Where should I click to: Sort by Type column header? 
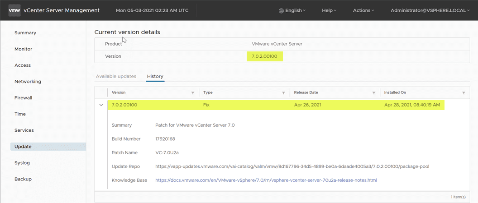[x=208, y=92]
